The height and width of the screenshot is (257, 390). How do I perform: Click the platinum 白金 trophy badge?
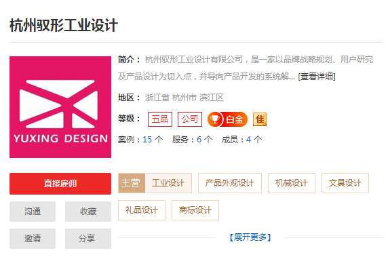pyautogui.click(x=227, y=119)
